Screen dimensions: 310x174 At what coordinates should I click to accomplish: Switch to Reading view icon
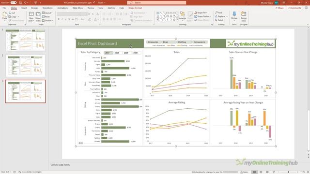(x=267, y=172)
